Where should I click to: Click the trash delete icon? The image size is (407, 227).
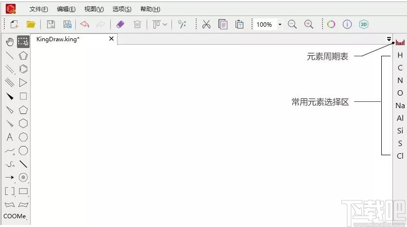(x=137, y=24)
